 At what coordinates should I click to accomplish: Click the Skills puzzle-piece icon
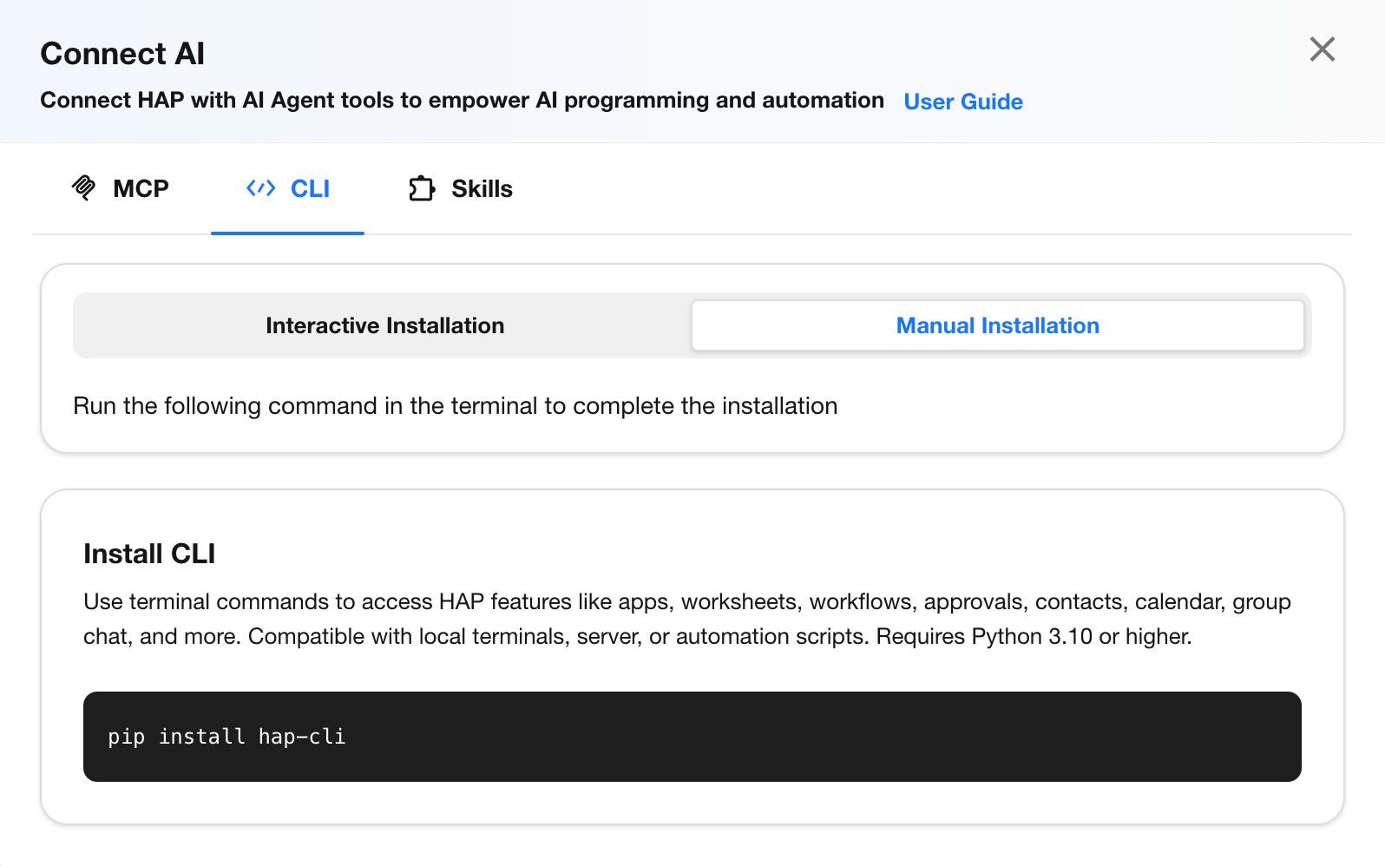click(x=422, y=188)
